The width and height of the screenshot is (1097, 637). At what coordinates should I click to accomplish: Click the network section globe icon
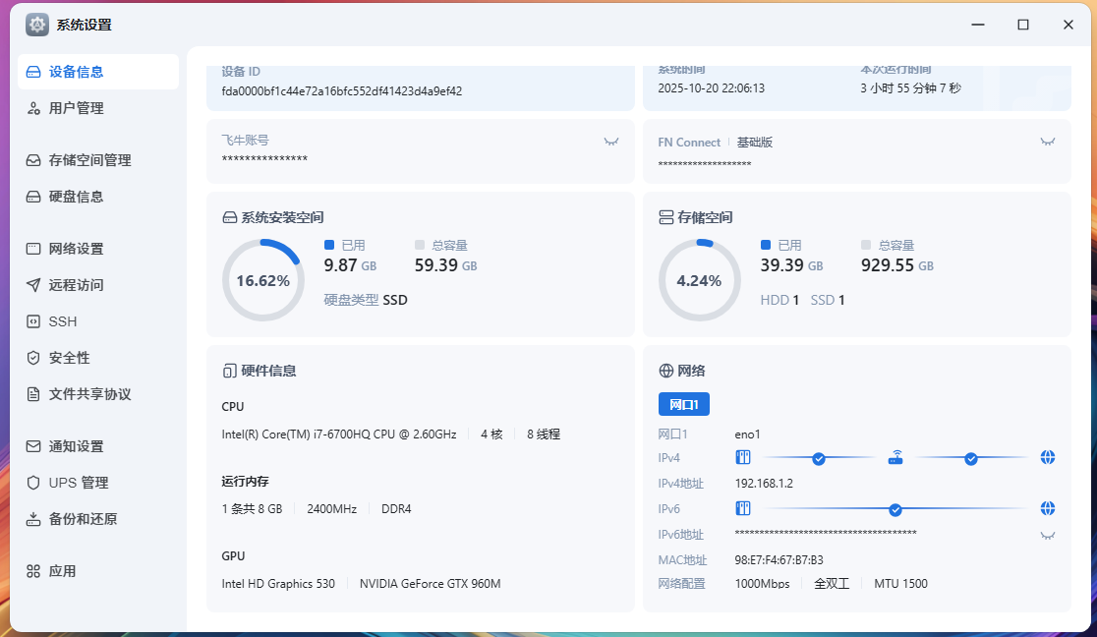(665, 371)
